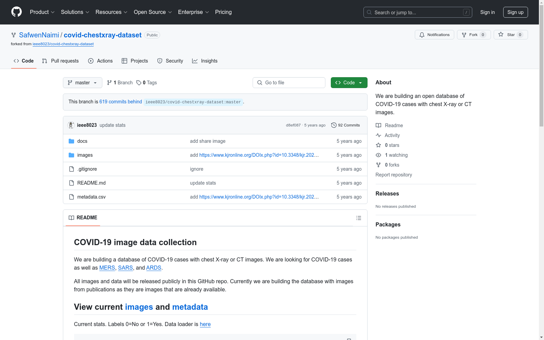Click the watching eye icon

click(x=378, y=155)
